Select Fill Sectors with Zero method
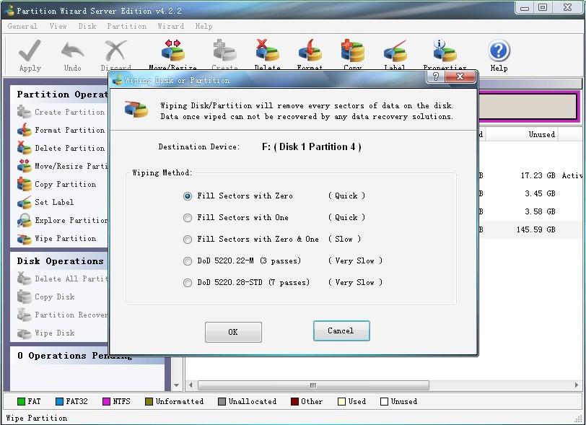This screenshot has width=586, height=425. tap(188, 196)
